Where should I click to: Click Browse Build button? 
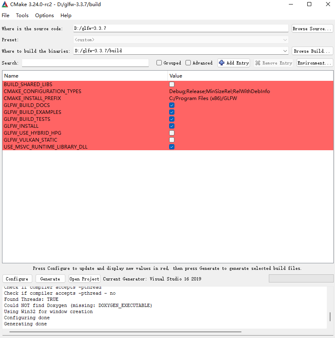313,51
